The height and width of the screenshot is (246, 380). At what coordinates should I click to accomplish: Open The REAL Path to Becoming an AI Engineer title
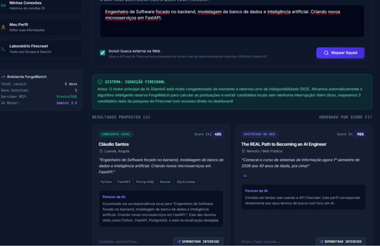click(x=284, y=144)
